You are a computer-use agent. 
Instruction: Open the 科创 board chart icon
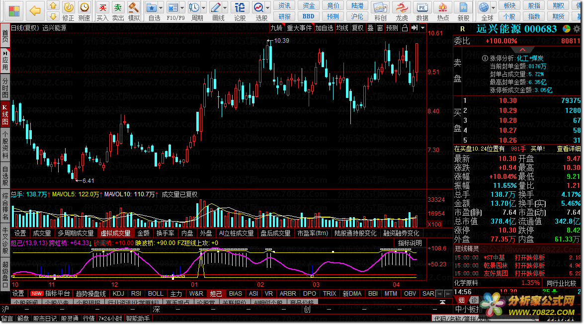[x=380, y=11]
